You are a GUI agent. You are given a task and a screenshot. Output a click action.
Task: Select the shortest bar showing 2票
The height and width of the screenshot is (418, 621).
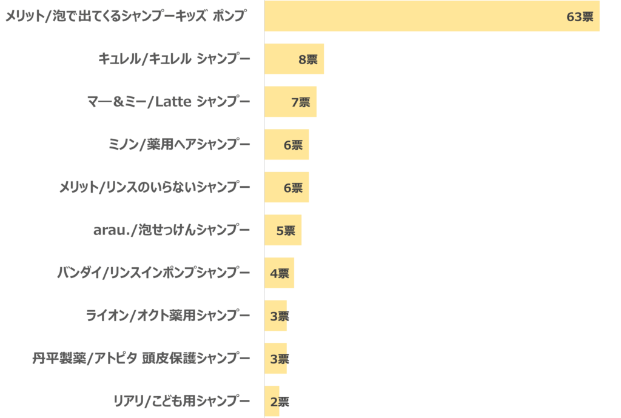click(x=272, y=401)
